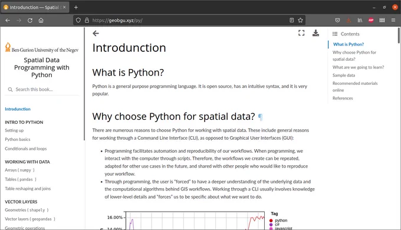Open site security lock info

87,20
